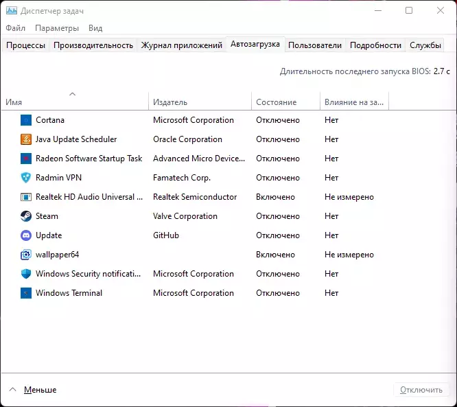Screen dimensions: 457x407
Task: Click Microsoft Corporation in Windows Terminal row
Action: pyautogui.click(x=194, y=293)
